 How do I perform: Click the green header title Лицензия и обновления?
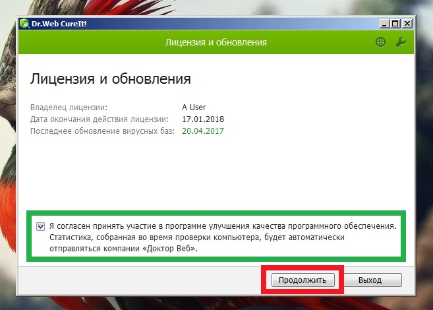pos(216,42)
